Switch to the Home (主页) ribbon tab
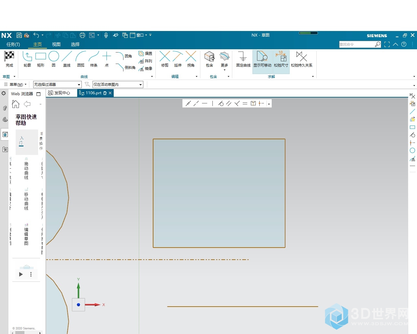 click(x=37, y=44)
